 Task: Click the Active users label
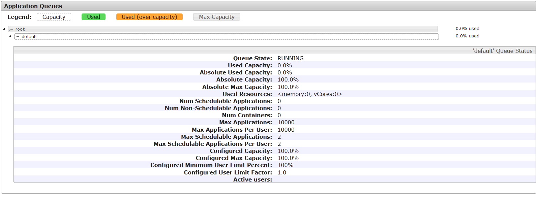tap(253, 179)
